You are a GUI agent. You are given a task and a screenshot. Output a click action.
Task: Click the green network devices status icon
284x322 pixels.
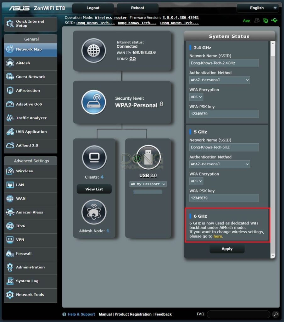pos(265,20)
